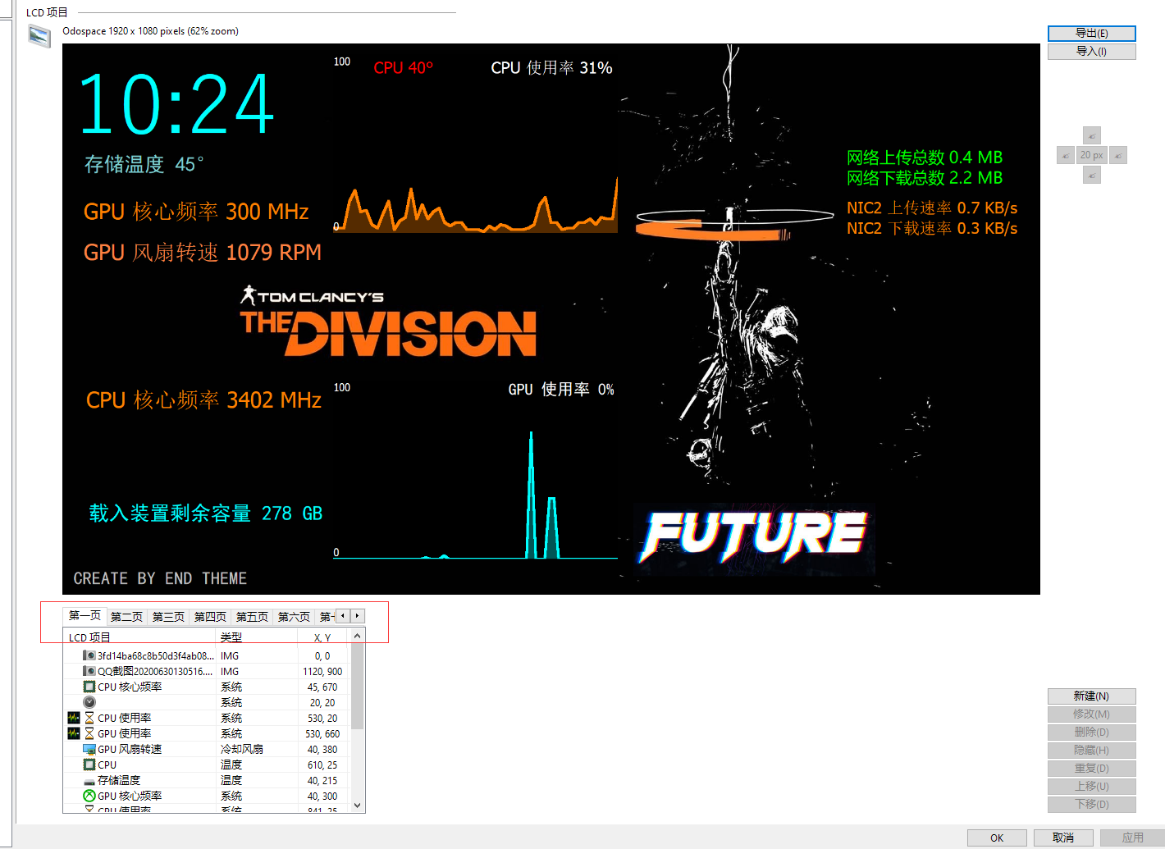Image resolution: width=1165 pixels, height=849 pixels.
Task: Open the 第四页 tab
Action: click(x=210, y=617)
